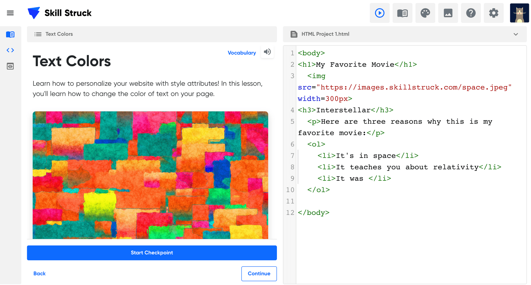Go Back to the previous page
The height and width of the screenshot is (285, 531).
[x=40, y=274]
